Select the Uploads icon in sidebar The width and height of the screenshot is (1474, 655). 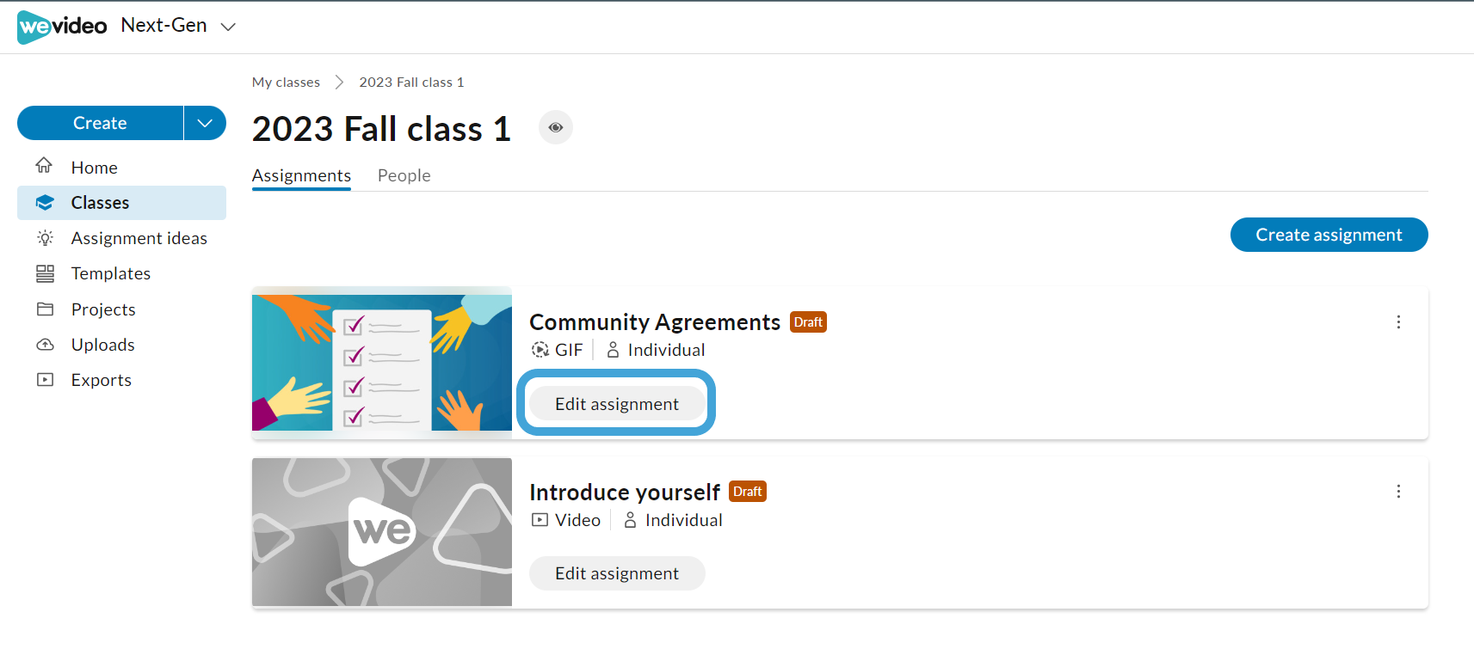point(45,344)
